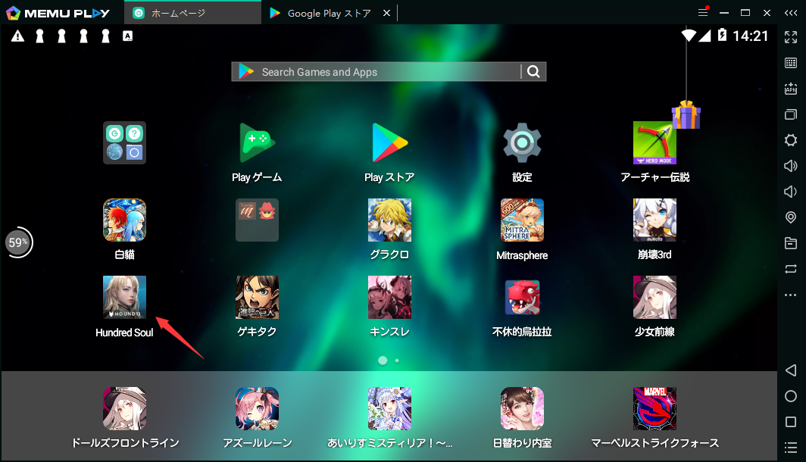Open the keyboard mapping tool
This screenshot has width=806, height=462.
point(791,63)
